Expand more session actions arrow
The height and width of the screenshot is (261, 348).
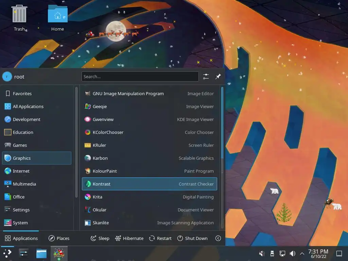click(218, 238)
